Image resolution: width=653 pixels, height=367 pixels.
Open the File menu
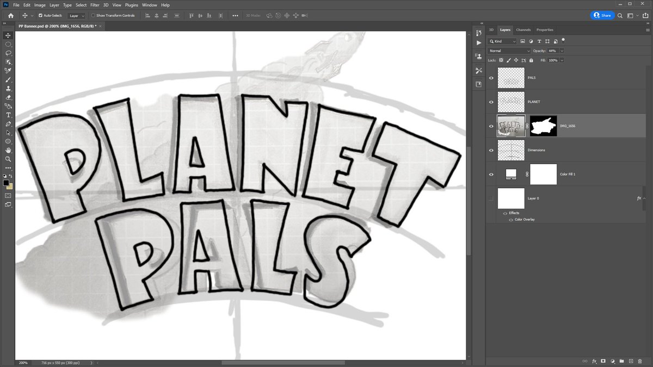point(16,5)
